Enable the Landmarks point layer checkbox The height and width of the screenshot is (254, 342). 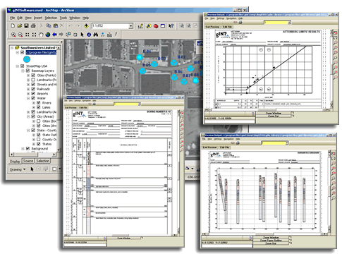click(33, 80)
